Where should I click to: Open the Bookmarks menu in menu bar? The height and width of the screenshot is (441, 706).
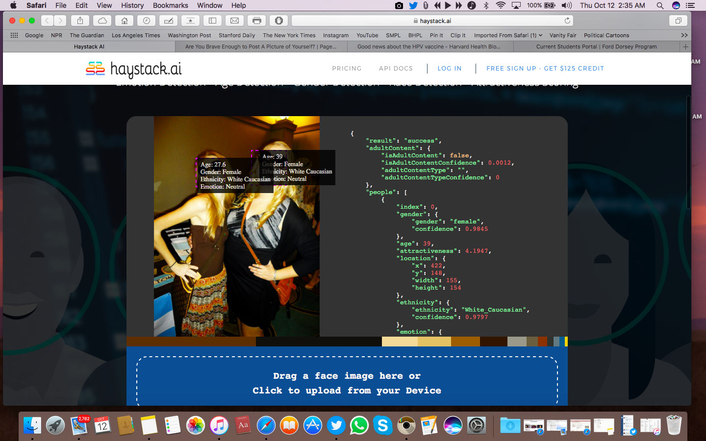pos(170,5)
